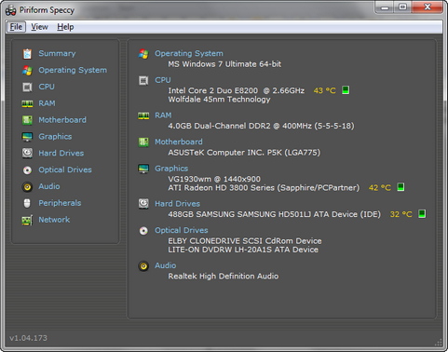Click the Hard Drives icon in summary panel

click(x=143, y=204)
